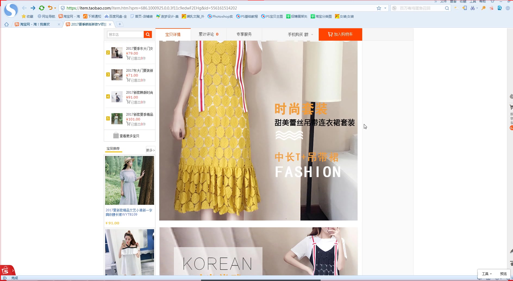Click the back-to-top arrow in right sidebar

coord(511,263)
